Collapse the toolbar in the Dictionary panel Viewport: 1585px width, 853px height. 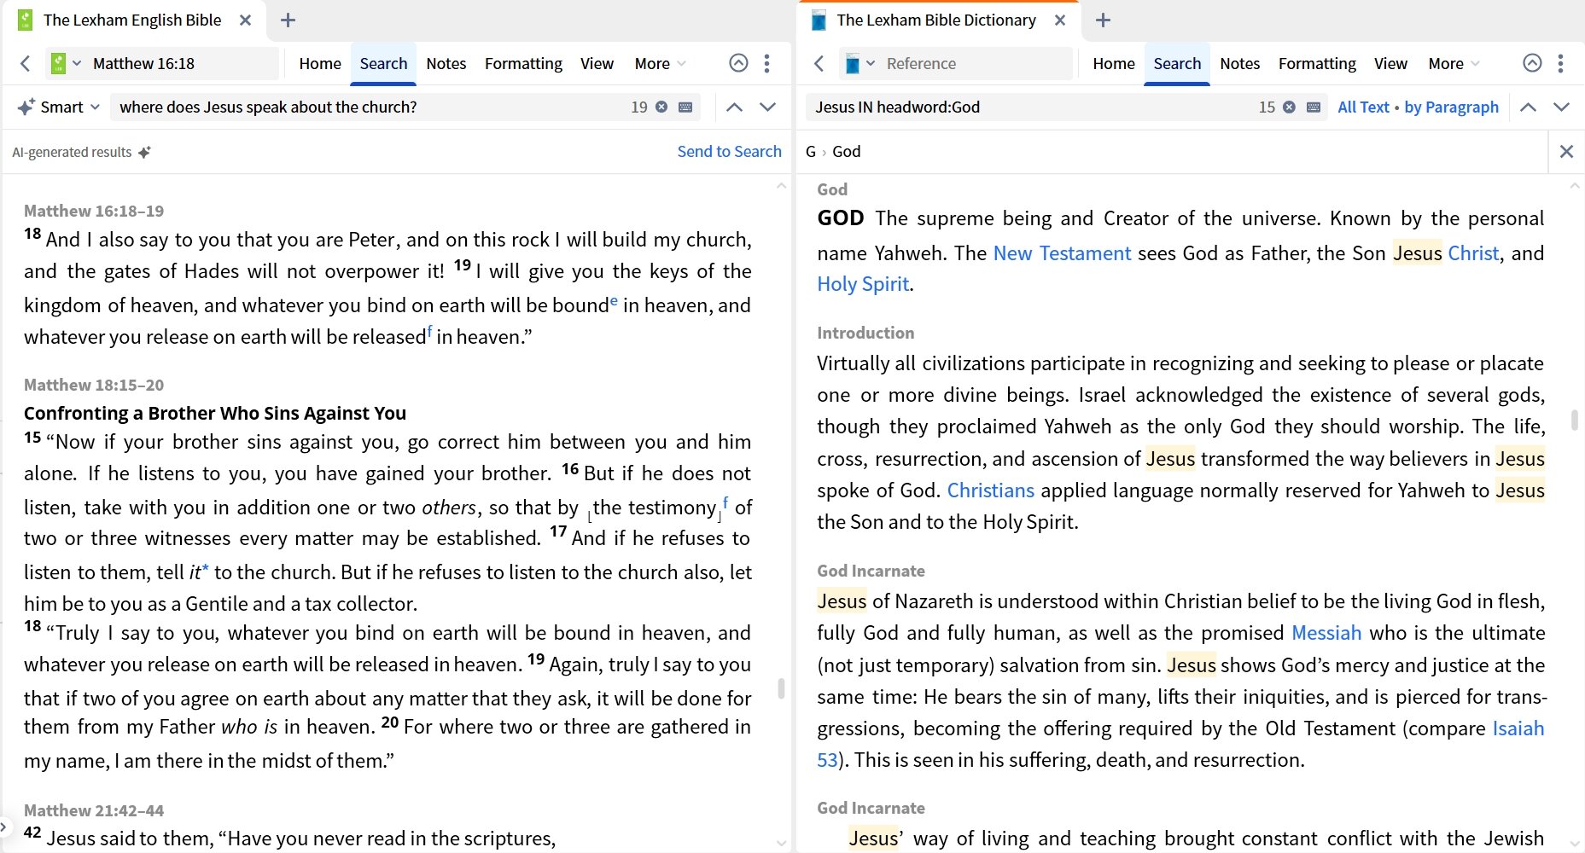click(1532, 63)
